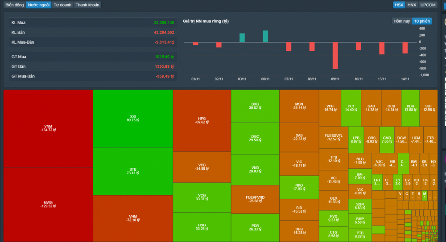This screenshot has height=242, width=446.
Task: Select the PC1 treemap tile
Action: click(x=351, y=108)
